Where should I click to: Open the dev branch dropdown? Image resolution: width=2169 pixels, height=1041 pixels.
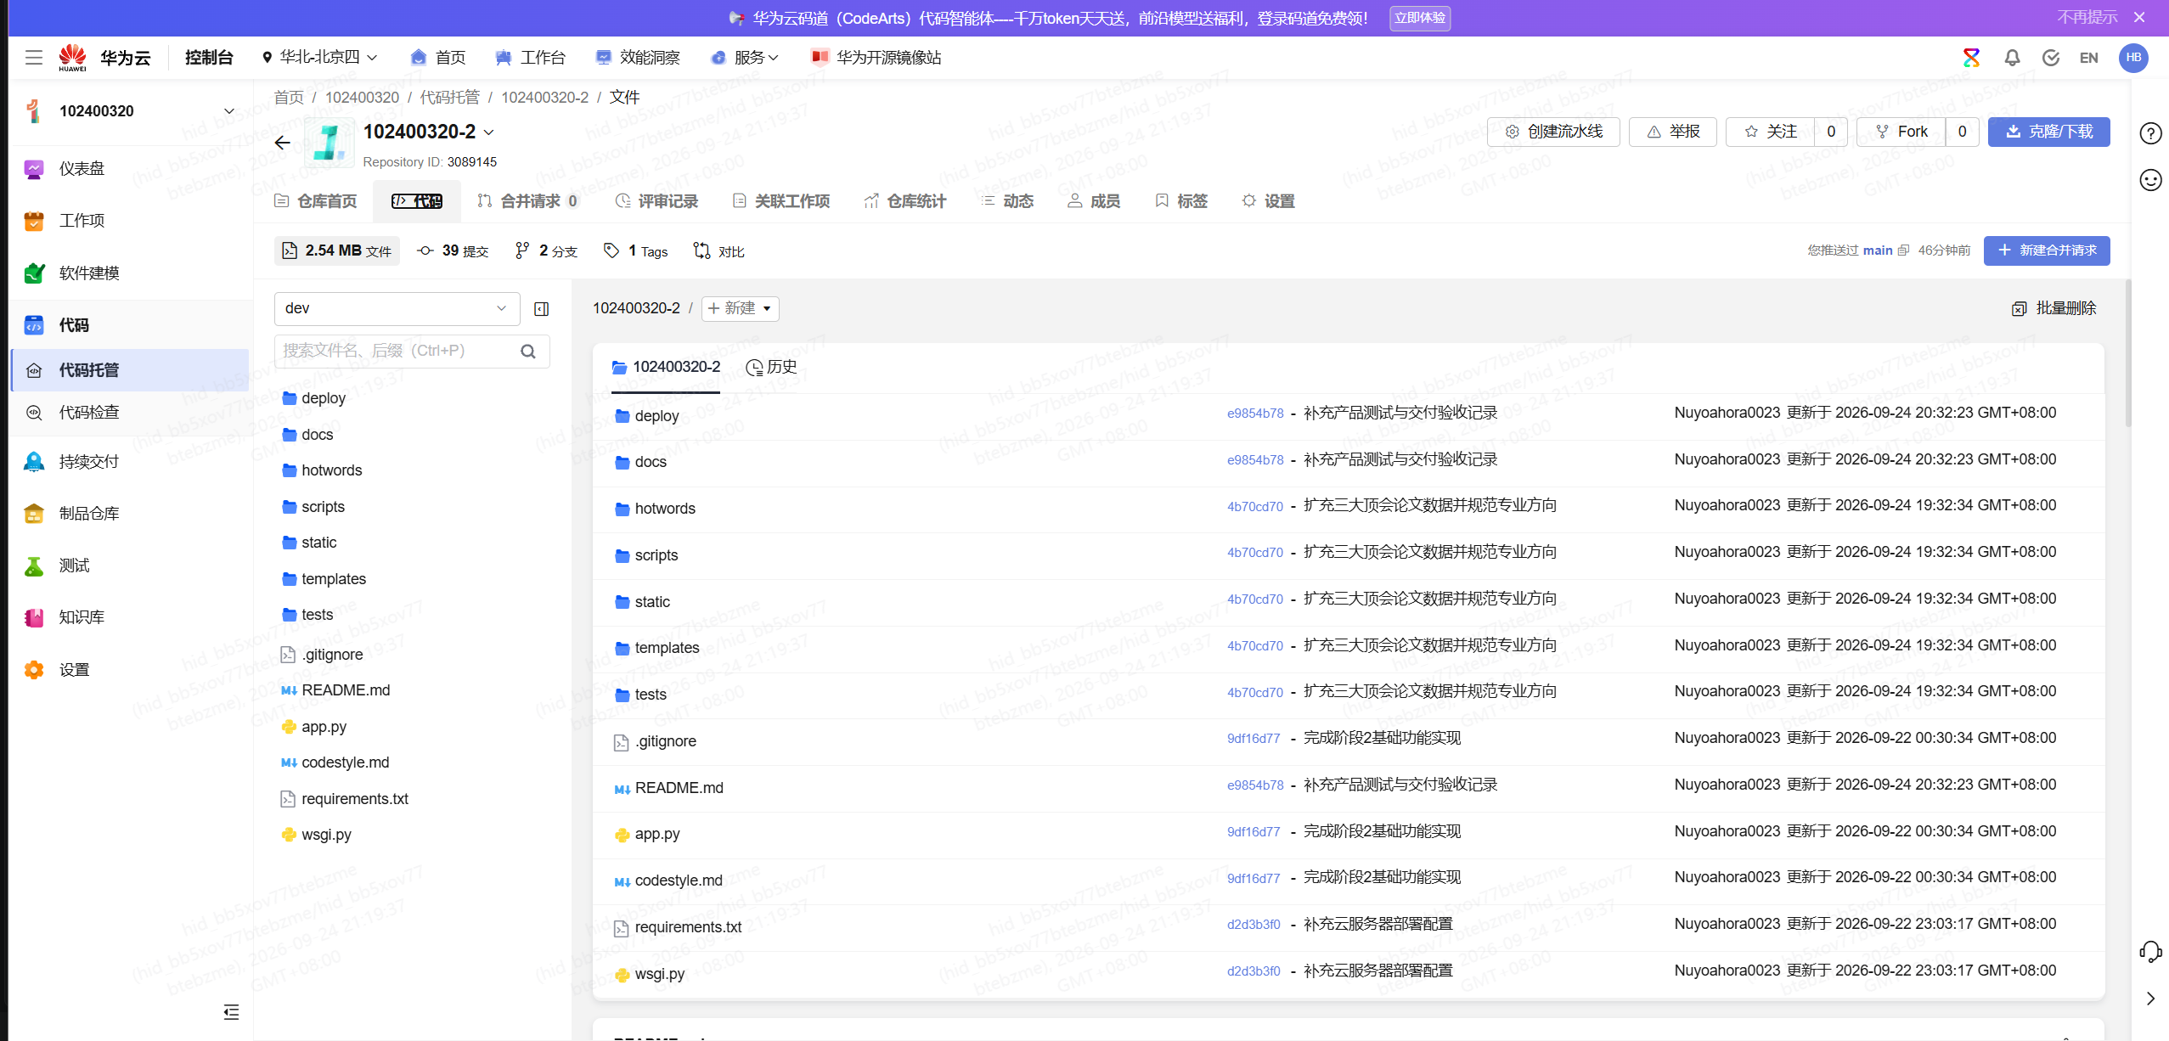[x=397, y=308]
